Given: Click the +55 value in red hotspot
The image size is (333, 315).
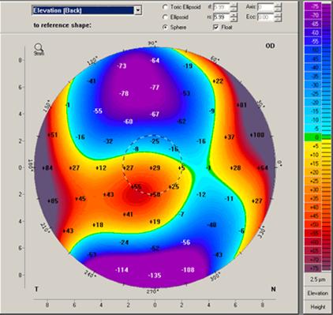Looking at the screenshot, I should pyautogui.click(x=136, y=187).
